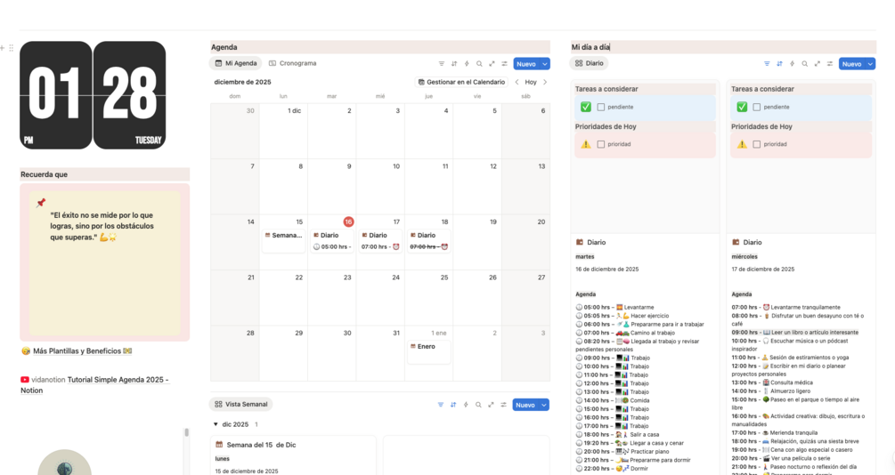Check pendiente box in miércoles card
This screenshot has width=895, height=475.
click(x=756, y=108)
